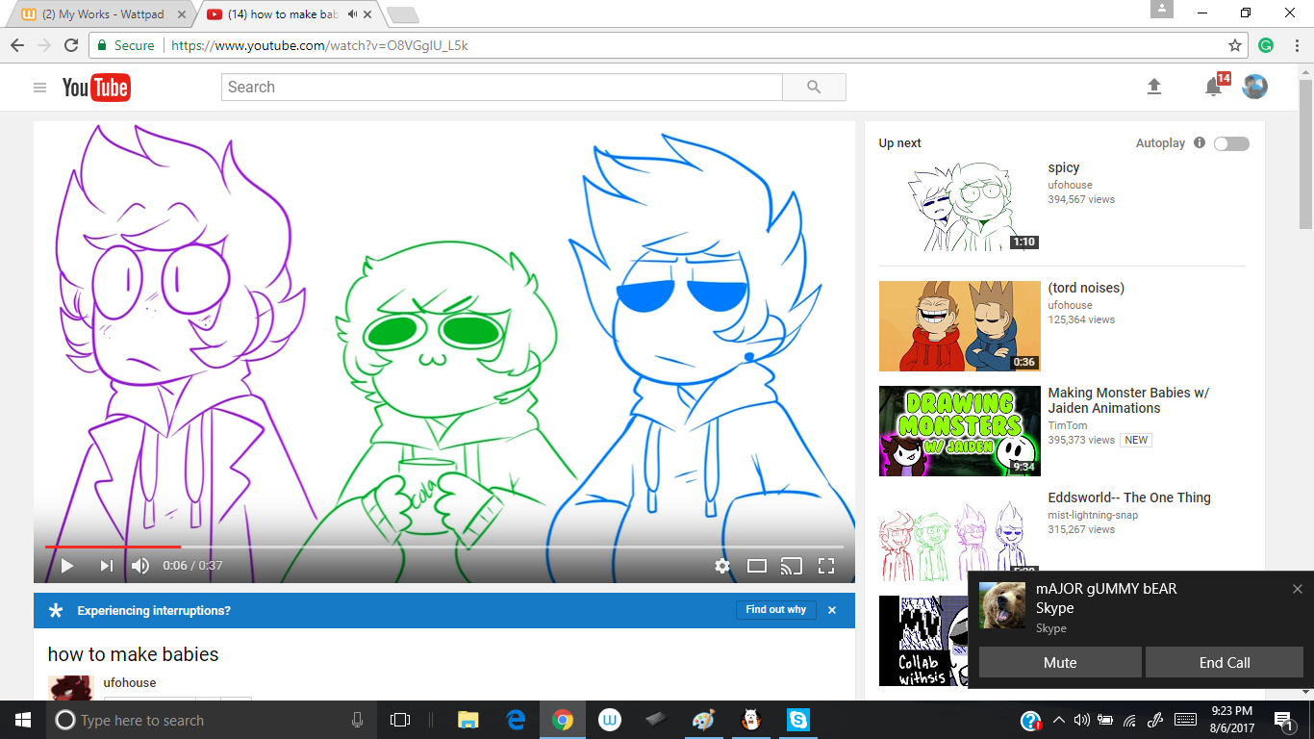Image resolution: width=1314 pixels, height=739 pixels.
Task: Open Task View on the taskbar
Action: 400,720
